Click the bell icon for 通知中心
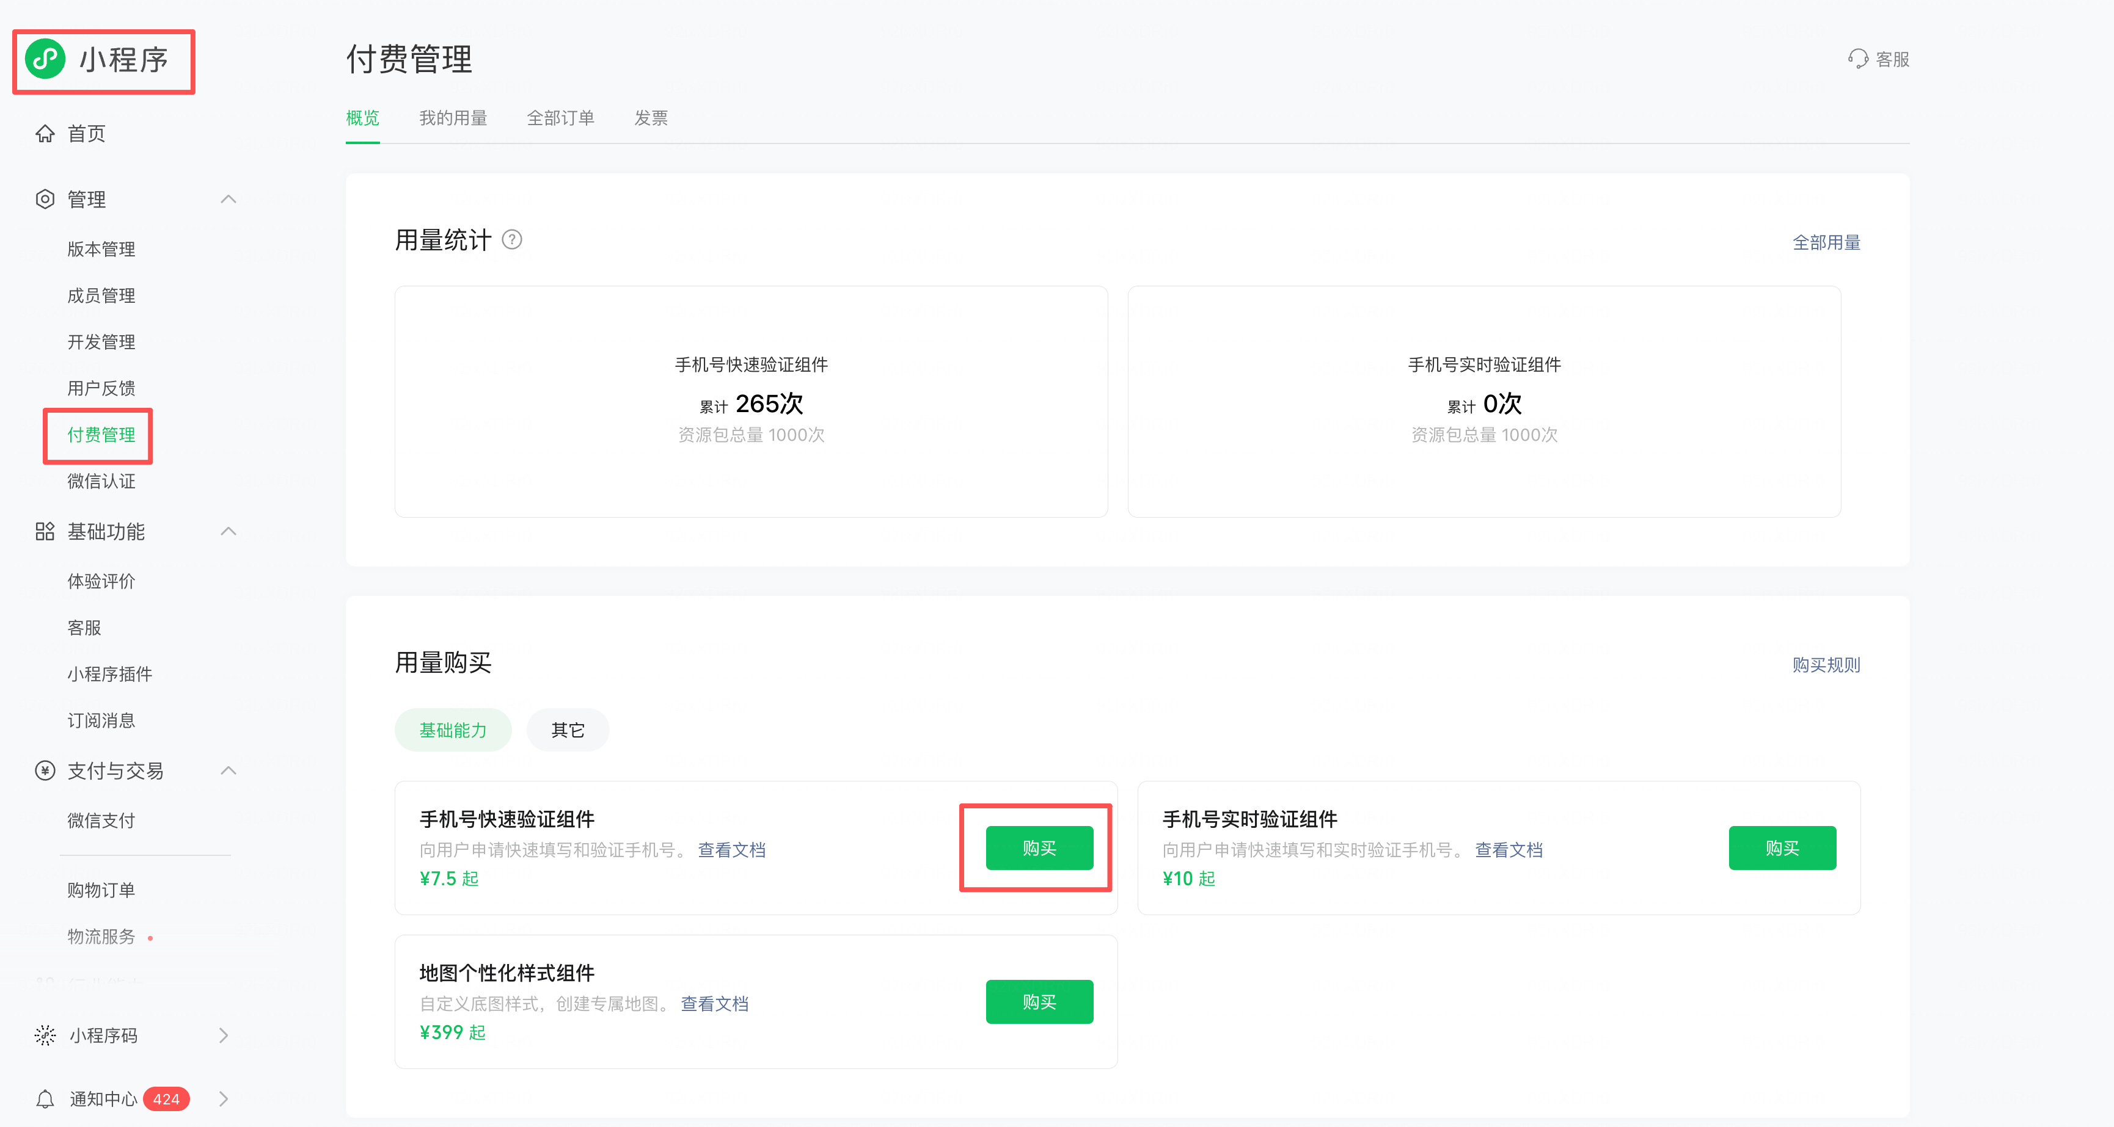Screen dimensions: 2114x1127 pos(45,1099)
